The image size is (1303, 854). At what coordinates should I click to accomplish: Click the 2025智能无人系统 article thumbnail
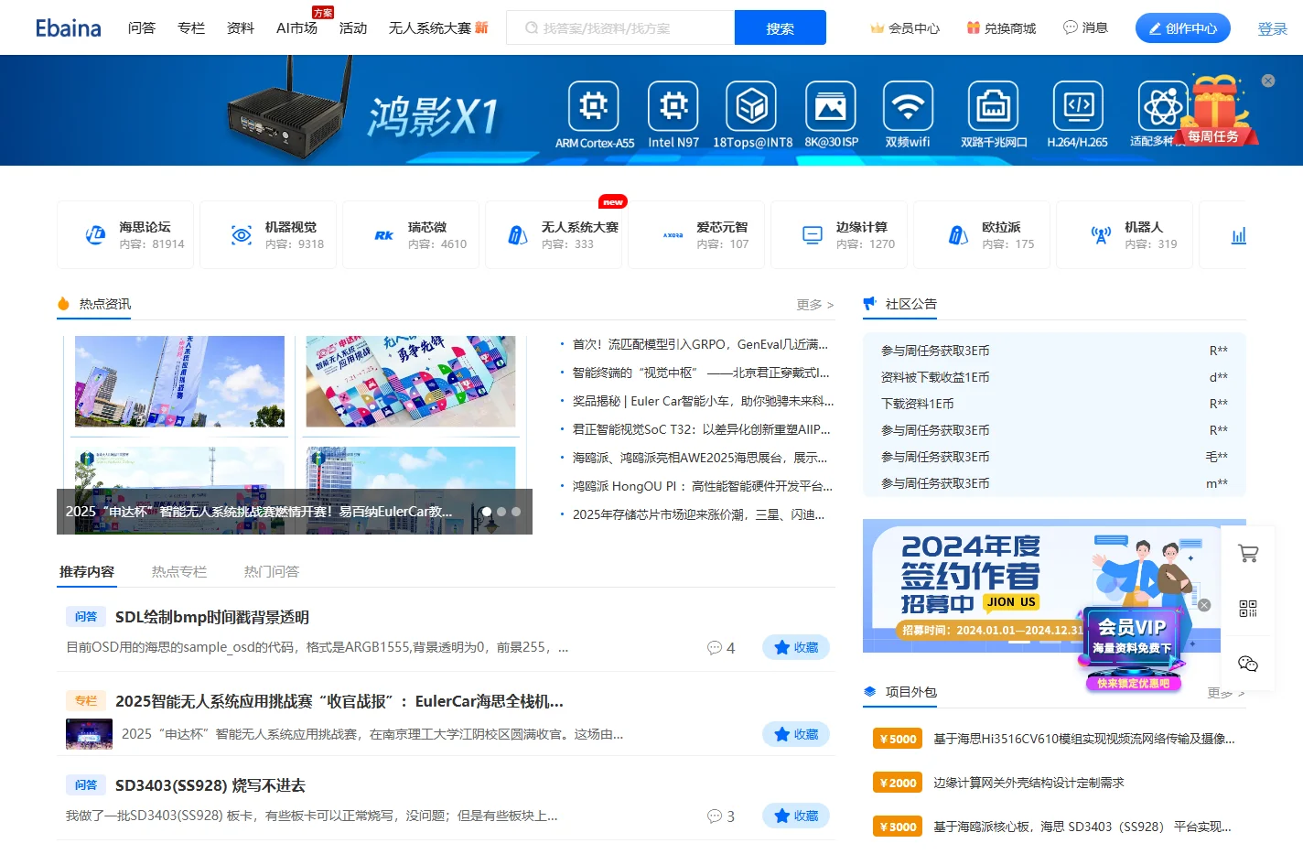click(x=89, y=734)
